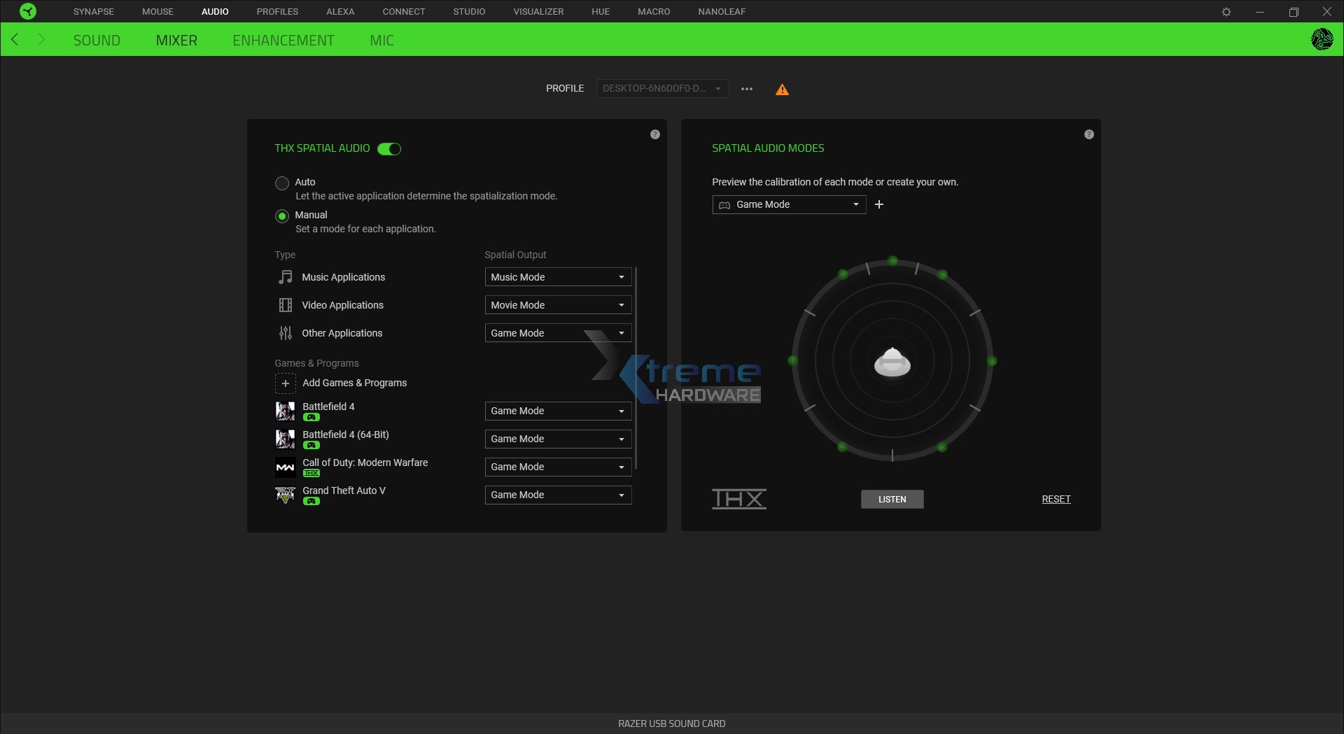
Task: Open the MACRO module
Action: click(x=652, y=11)
